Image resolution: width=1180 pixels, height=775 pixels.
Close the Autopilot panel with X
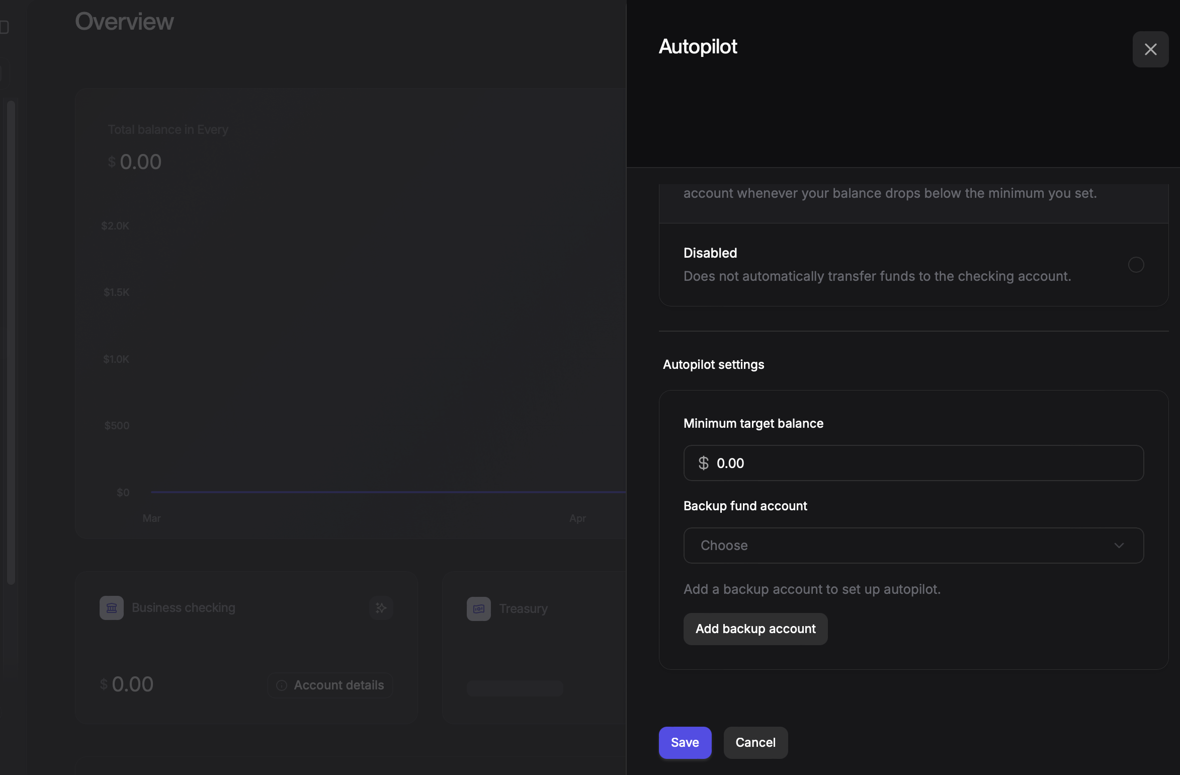click(1150, 49)
